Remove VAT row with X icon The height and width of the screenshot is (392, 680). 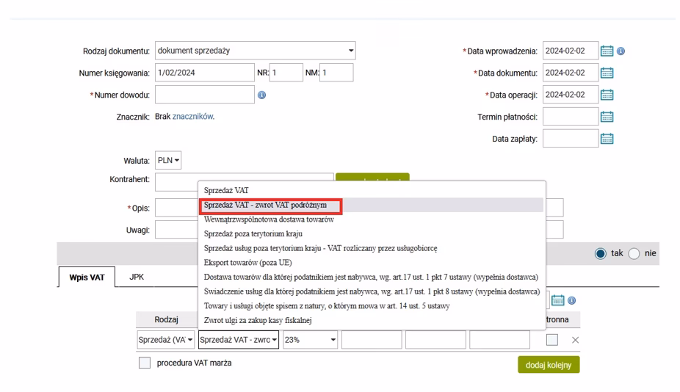[x=575, y=340]
